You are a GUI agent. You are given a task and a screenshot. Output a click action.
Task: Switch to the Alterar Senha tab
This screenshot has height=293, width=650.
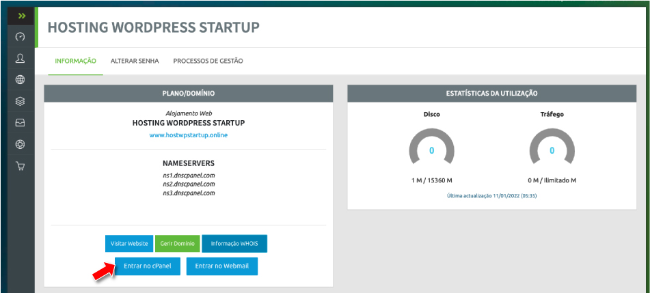tap(135, 61)
